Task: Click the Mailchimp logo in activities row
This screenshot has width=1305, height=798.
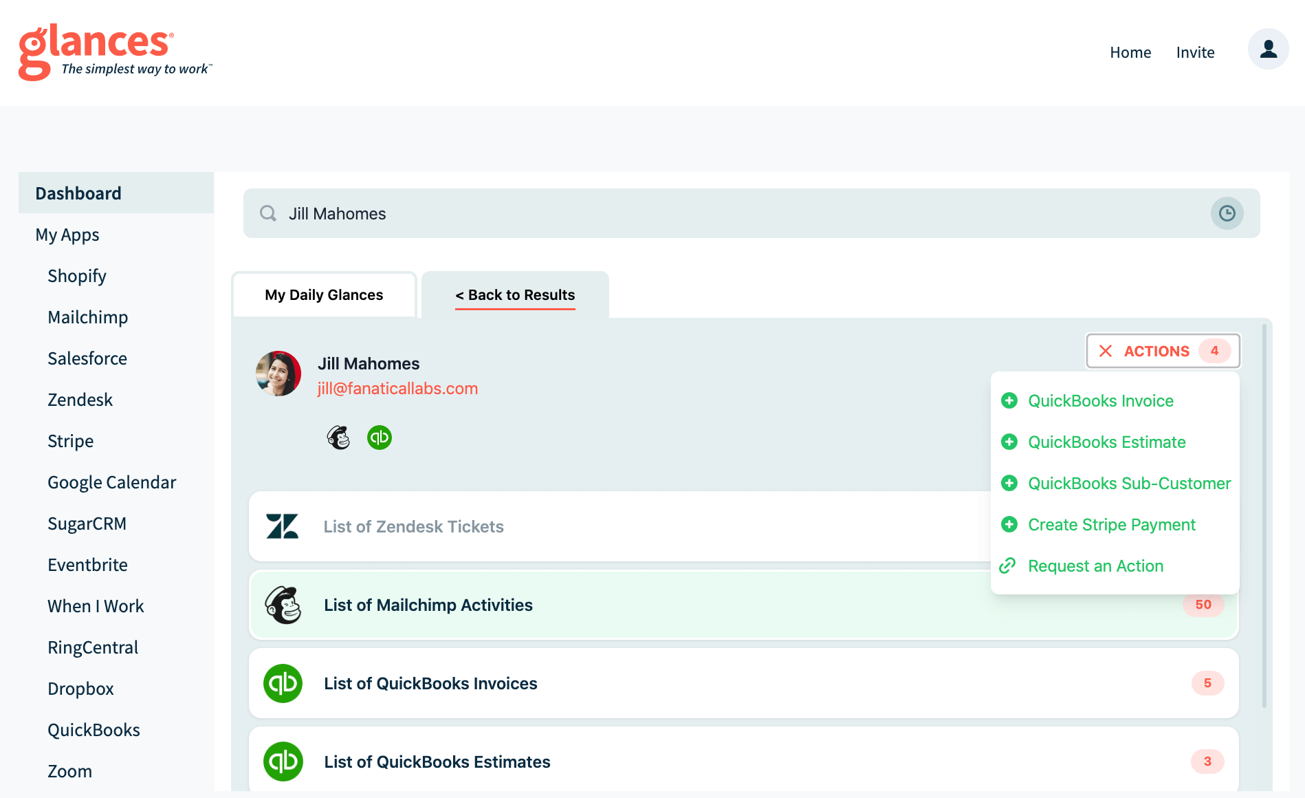Action: coord(283,605)
